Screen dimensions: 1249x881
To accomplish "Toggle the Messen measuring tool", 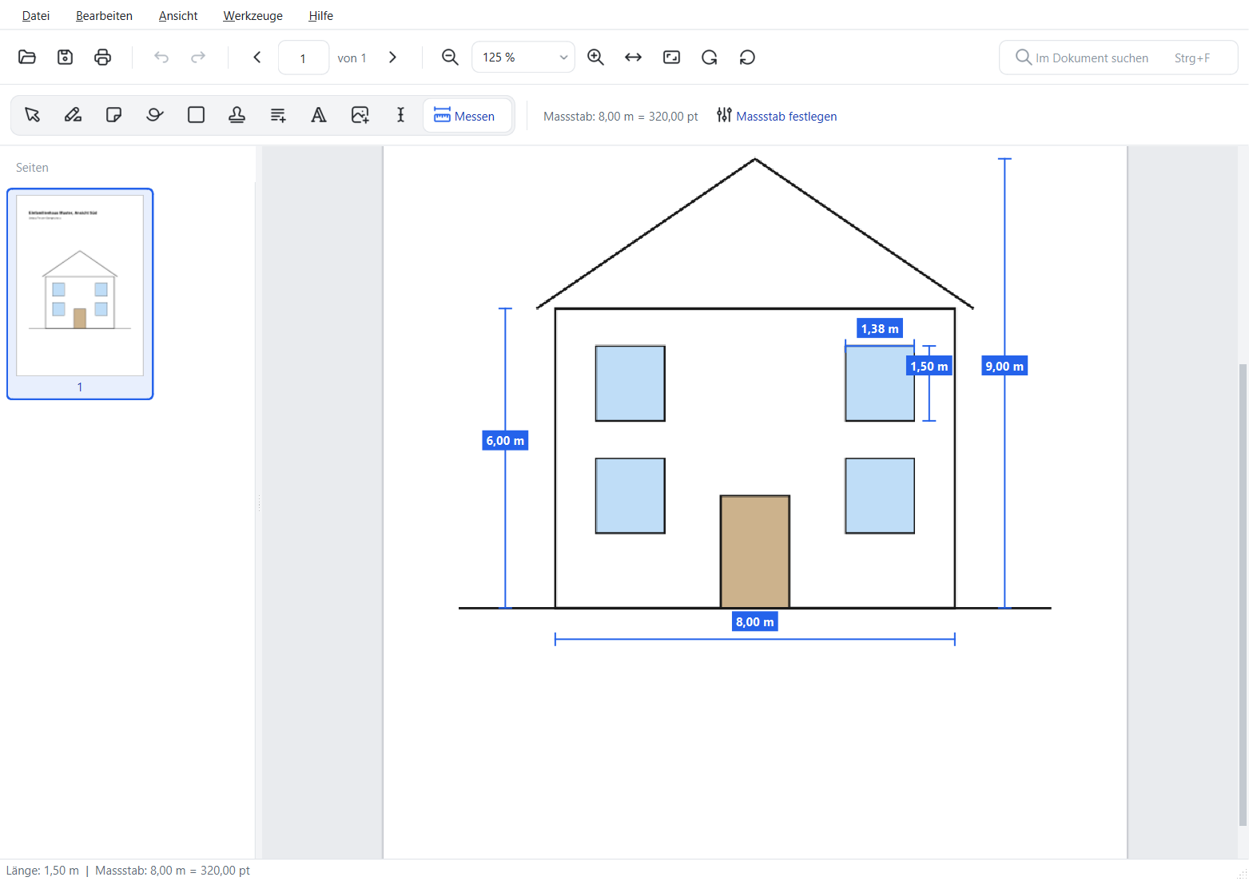I will click(x=467, y=116).
